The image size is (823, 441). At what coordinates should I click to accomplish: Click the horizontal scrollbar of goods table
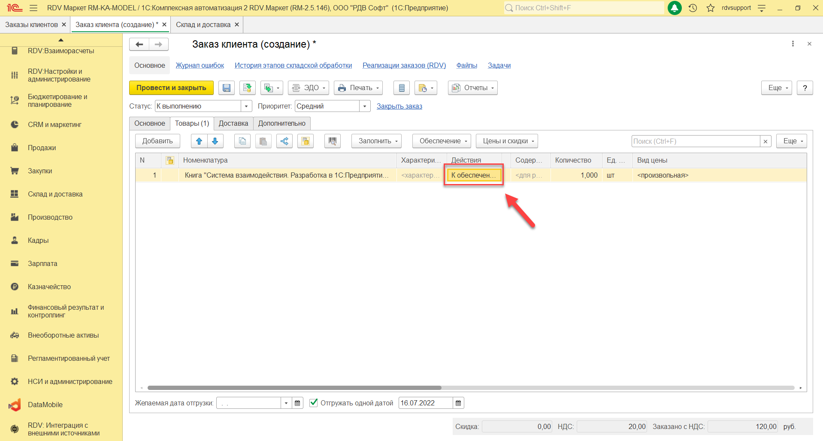pos(294,388)
